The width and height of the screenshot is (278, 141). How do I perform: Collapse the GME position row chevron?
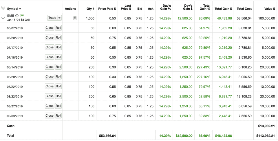point(3,18)
